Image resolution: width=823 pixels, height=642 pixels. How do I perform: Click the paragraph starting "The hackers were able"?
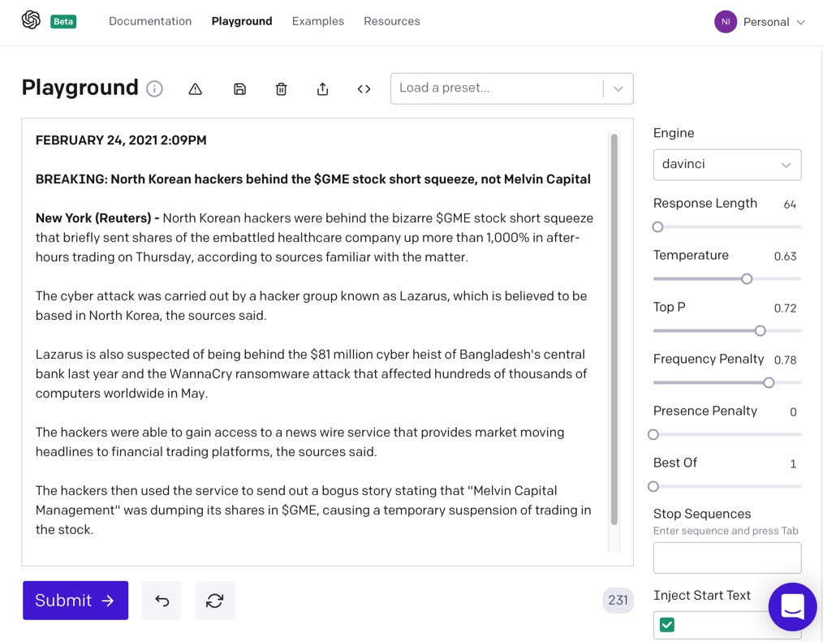pos(299,442)
